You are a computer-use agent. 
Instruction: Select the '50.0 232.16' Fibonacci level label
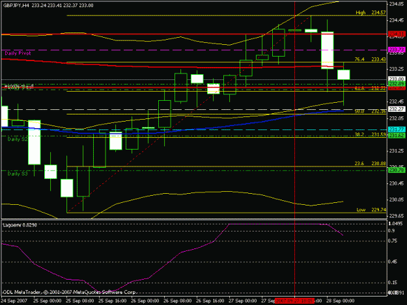370,111
